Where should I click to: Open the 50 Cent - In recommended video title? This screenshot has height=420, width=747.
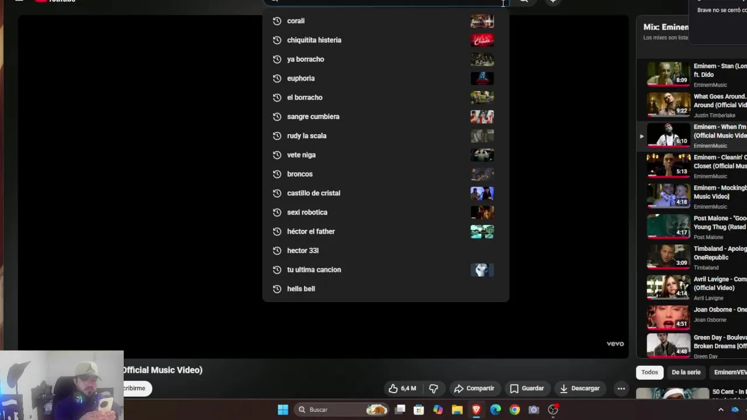[729, 392]
